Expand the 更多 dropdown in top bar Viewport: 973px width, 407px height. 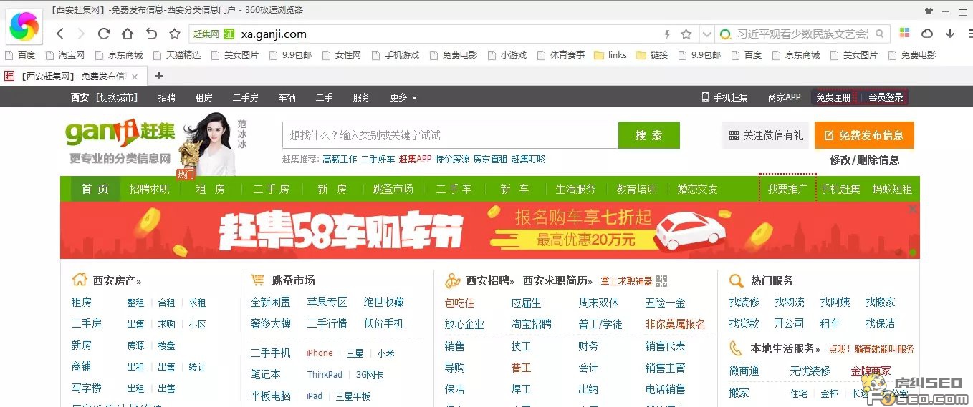click(x=403, y=97)
